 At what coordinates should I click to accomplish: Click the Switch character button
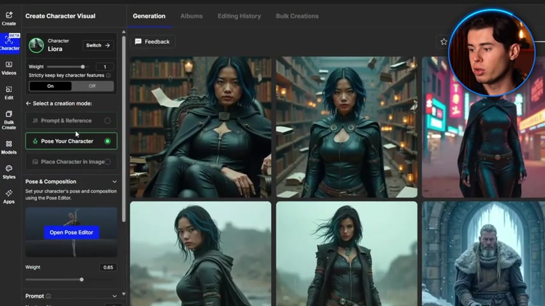point(98,45)
